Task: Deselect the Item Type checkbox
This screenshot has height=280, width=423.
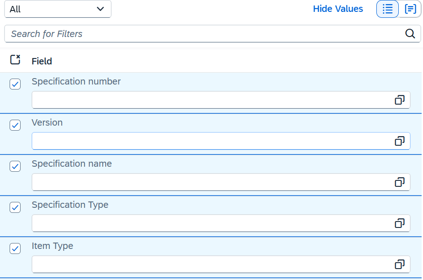Action: click(x=15, y=248)
